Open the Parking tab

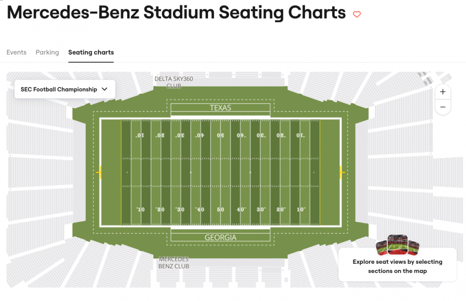point(47,53)
